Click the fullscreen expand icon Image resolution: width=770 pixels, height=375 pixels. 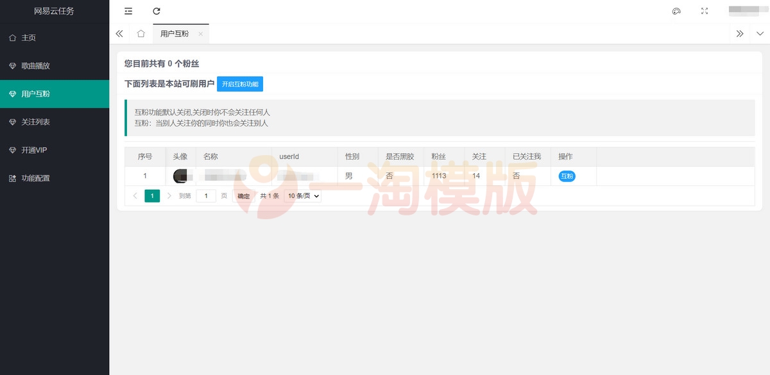[x=704, y=10]
